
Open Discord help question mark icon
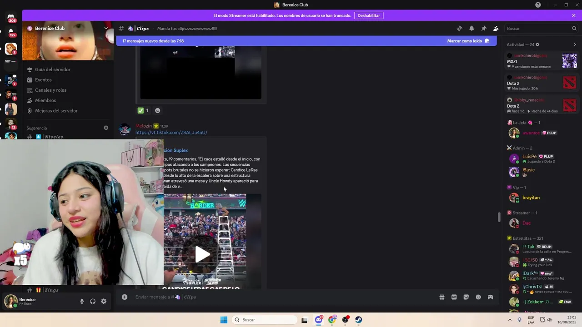(x=538, y=5)
